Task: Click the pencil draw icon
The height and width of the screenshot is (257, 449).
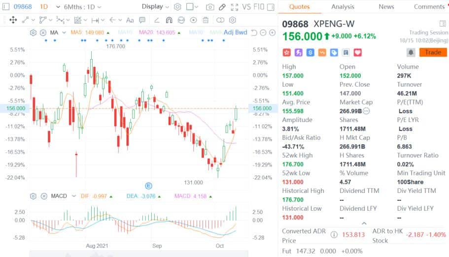Action: click(x=222, y=7)
